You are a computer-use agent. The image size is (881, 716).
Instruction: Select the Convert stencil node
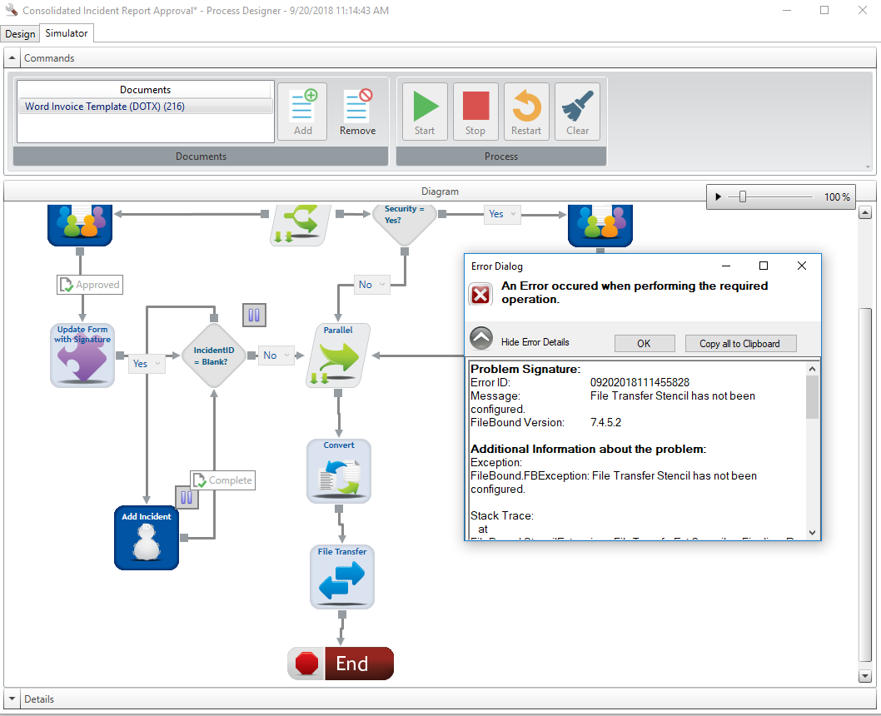tap(339, 471)
